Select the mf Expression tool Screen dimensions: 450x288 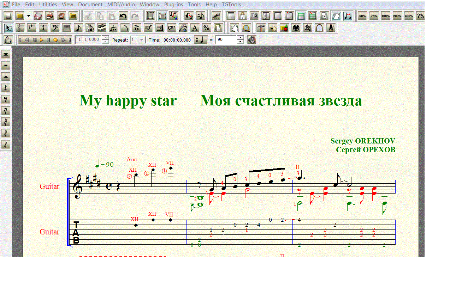[148, 28]
